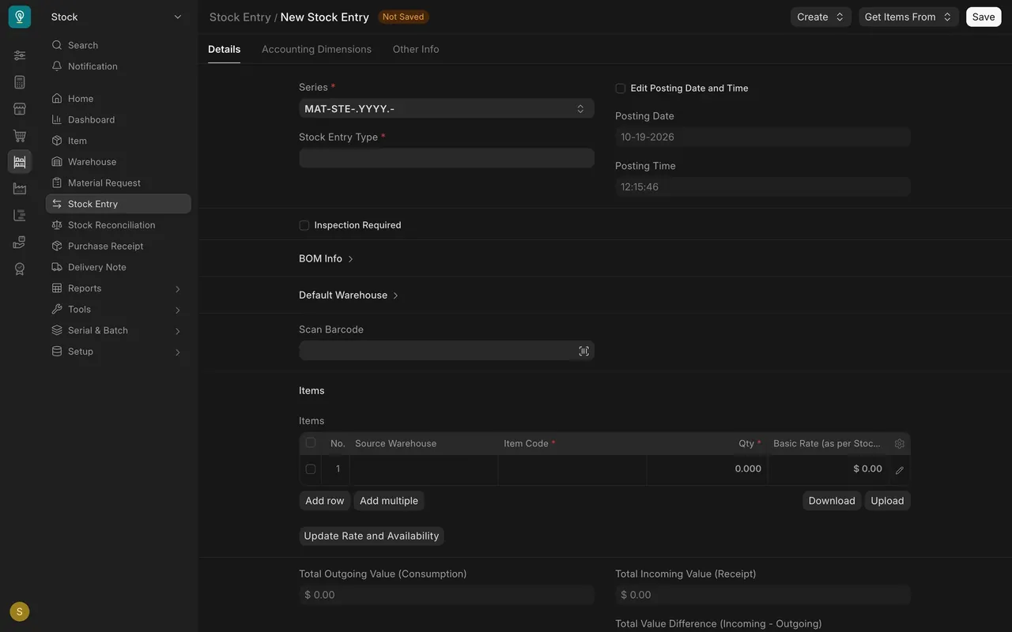This screenshot has width=1012, height=632.
Task: Open the Series dropdown MAT-STE-.YYYY.-
Action: pos(447,108)
